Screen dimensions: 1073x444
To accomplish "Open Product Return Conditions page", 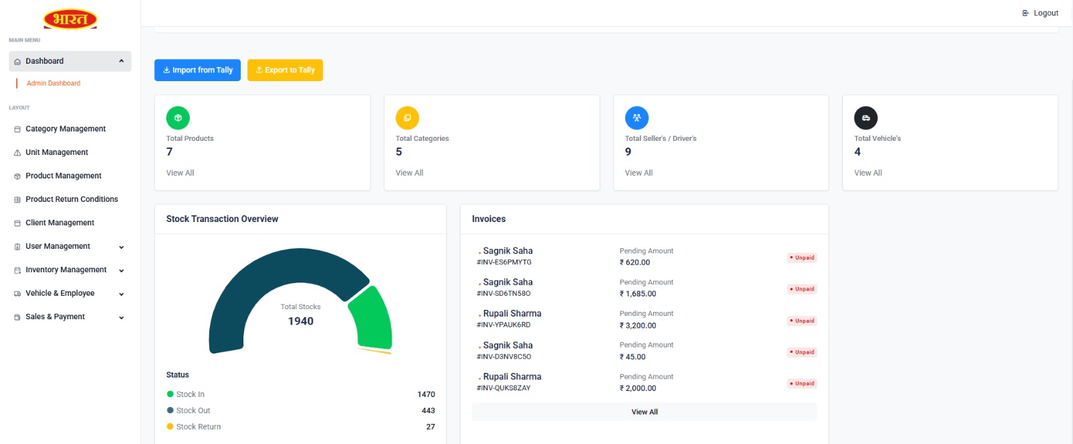I will tap(71, 199).
